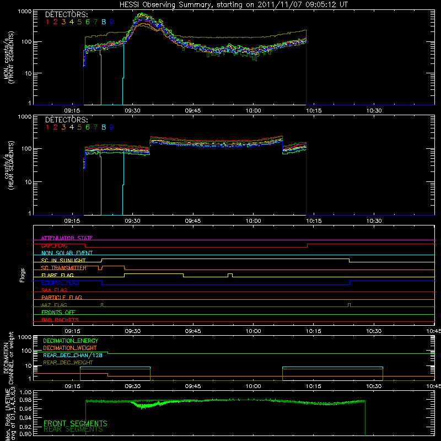Click the 100 y-axis label of decimation panel
This screenshot has width=441, height=441.
pyautogui.click(x=26, y=351)
